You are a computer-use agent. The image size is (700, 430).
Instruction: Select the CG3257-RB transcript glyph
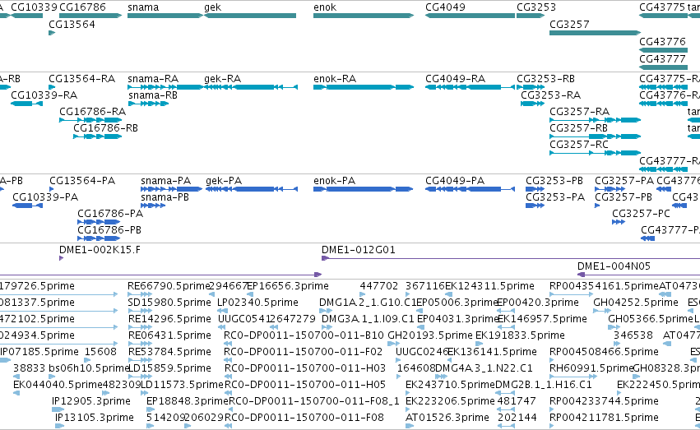595,136
